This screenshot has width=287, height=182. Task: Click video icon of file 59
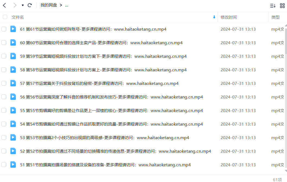[13, 56]
